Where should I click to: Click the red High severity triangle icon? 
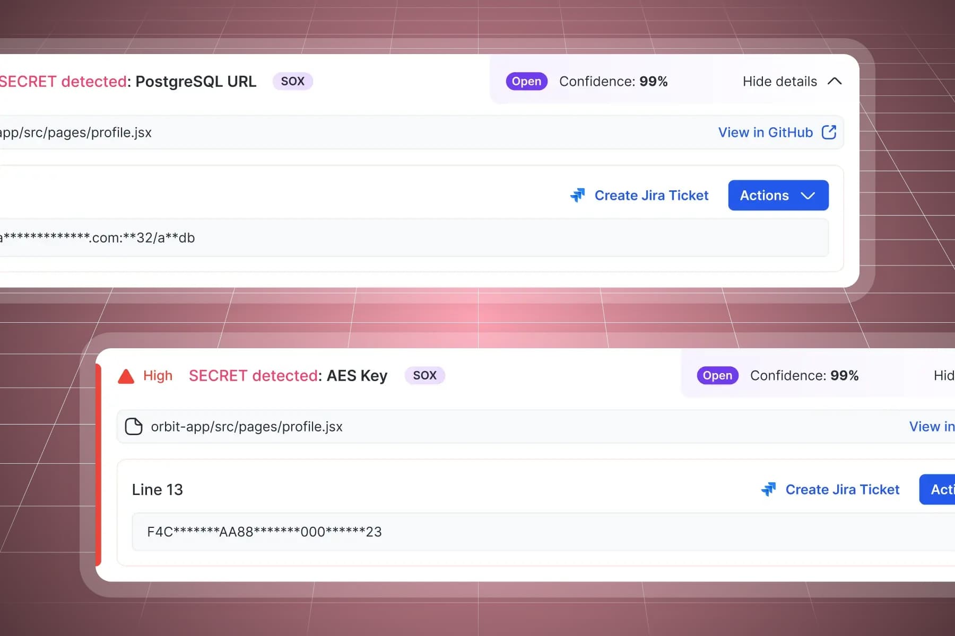[126, 375]
